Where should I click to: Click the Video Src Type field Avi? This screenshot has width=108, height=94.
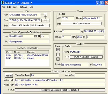[x=45, y=75]
